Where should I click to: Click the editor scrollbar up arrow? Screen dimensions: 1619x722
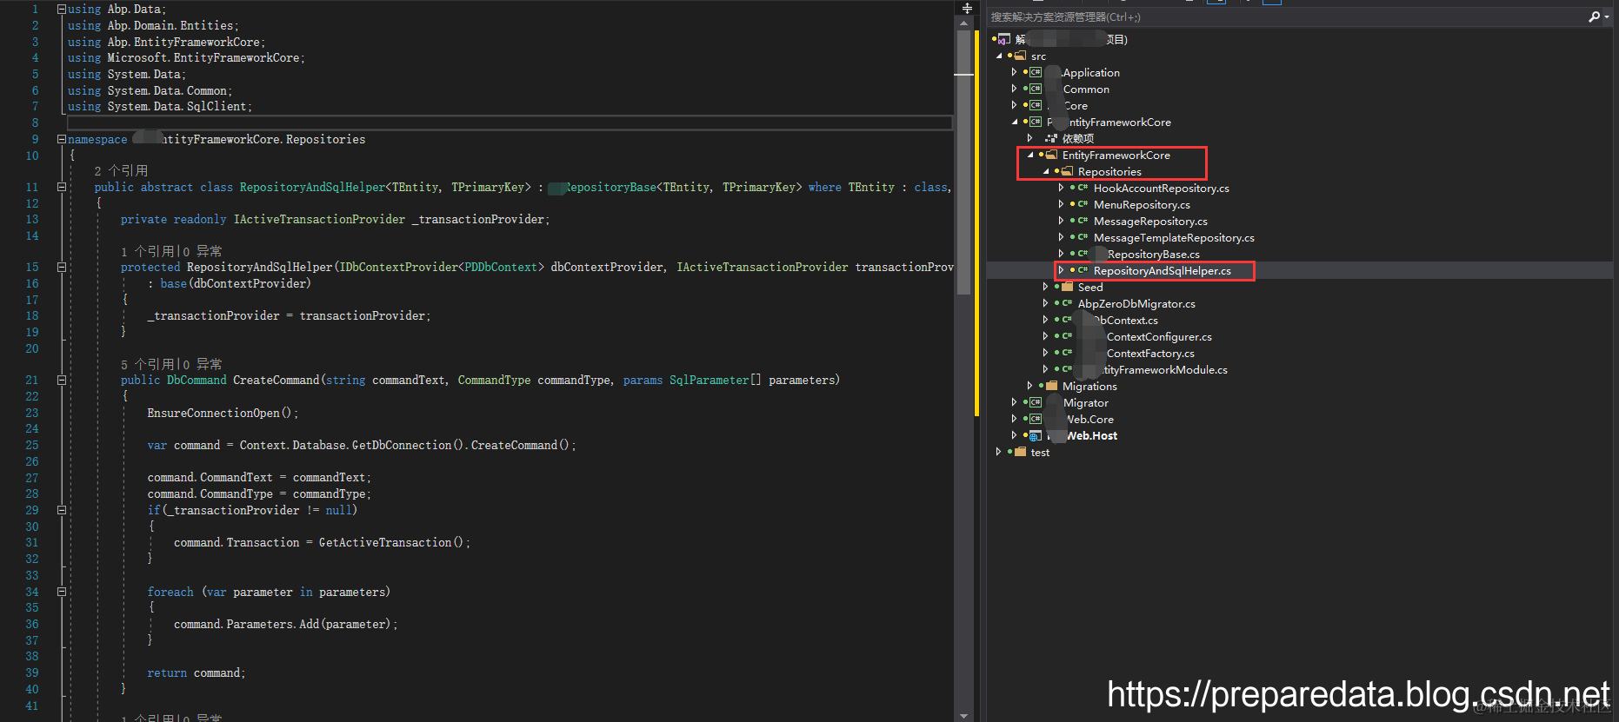coord(963,23)
